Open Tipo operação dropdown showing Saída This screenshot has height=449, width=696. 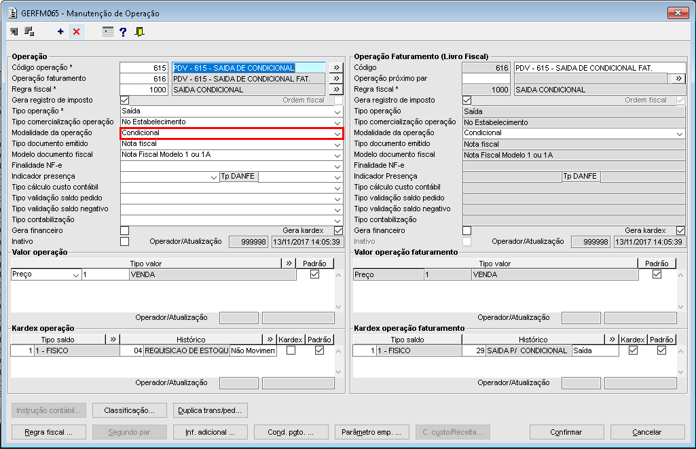337,111
